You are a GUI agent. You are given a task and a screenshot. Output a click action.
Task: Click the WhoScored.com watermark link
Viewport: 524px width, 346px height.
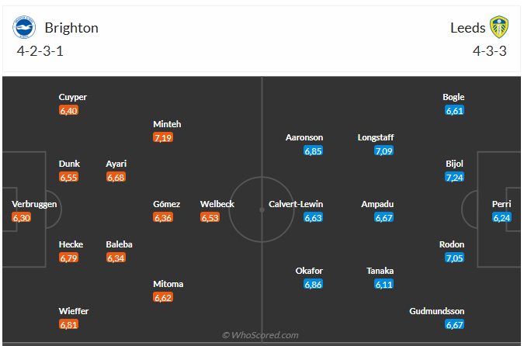(x=261, y=335)
